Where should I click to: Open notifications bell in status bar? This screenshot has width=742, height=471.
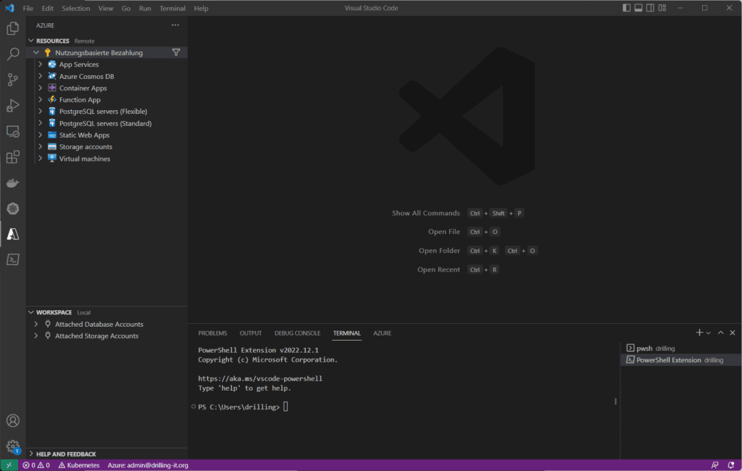coord(731,465)
